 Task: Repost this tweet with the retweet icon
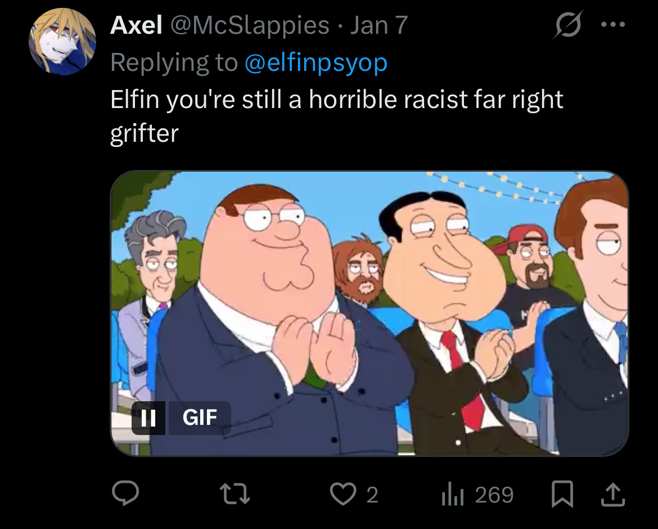pyautogui.click(x=235, y=494)
